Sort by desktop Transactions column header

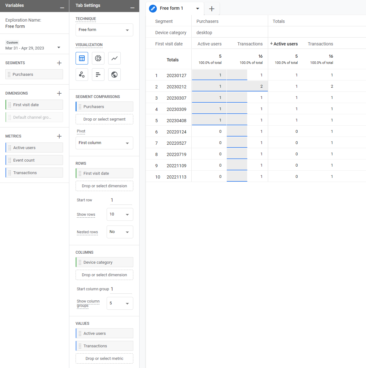pos(250,44)
